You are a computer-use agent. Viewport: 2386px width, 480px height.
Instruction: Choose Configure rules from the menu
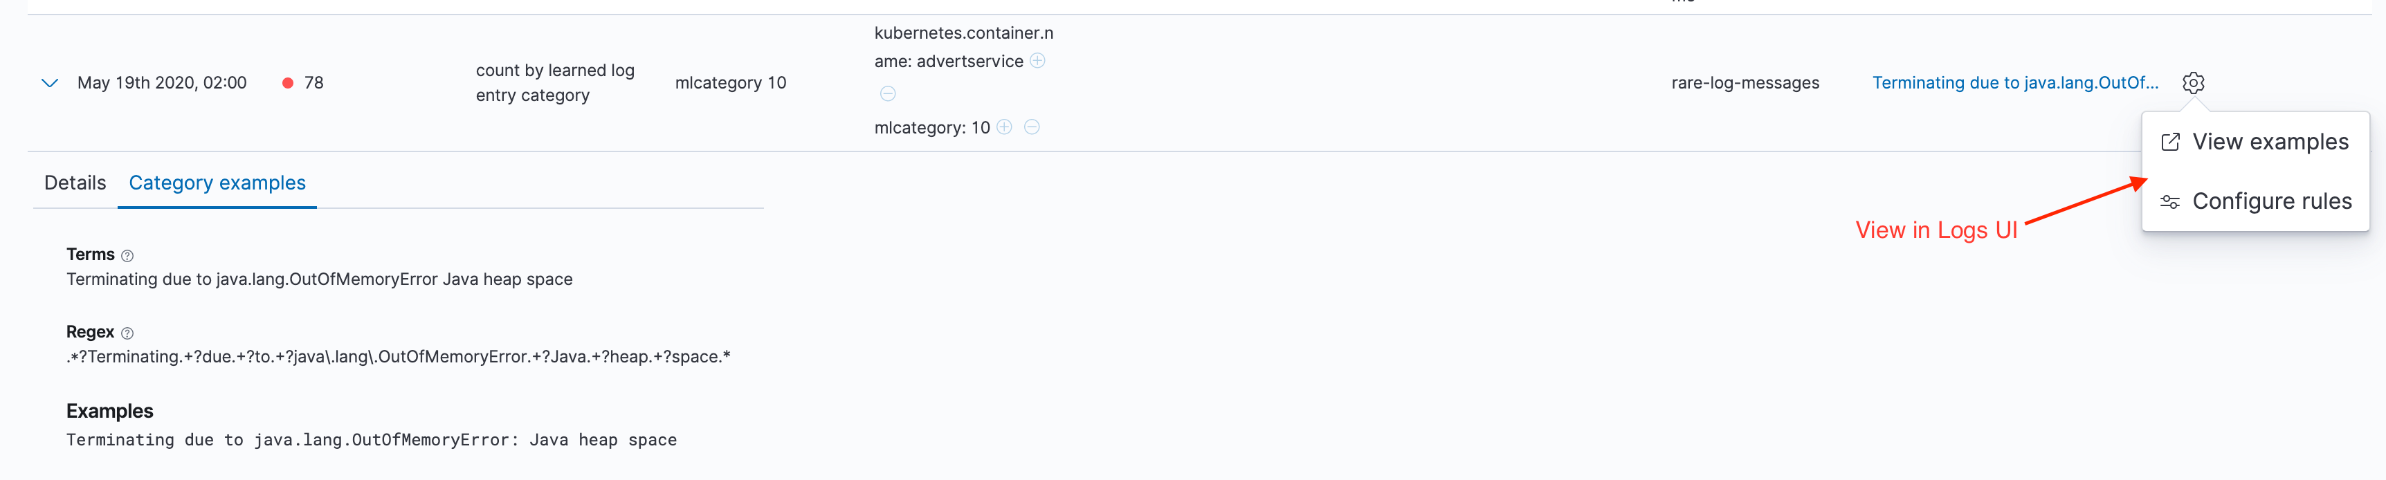pyautogui.click(x=2274, y=201)
